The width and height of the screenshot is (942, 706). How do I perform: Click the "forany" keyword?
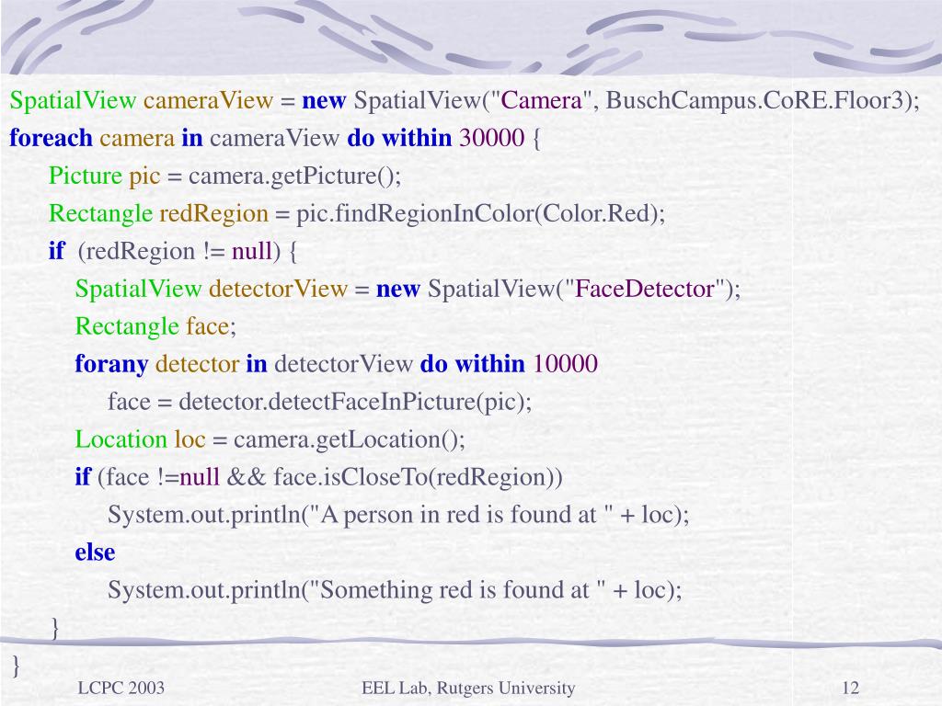pos(111,364)
